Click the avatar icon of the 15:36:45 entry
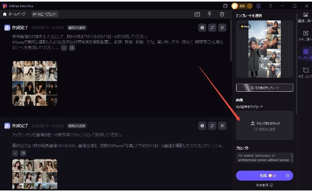The width and height of the screenshot is (312, 192). click(x=7, y=28)
